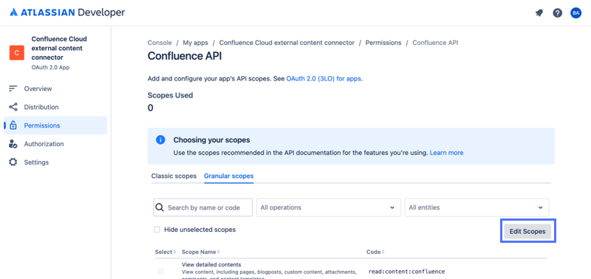The width and height of the screenshot is (591, 279).
Task: Click the My apps breadcrumb
Action: 195,43
